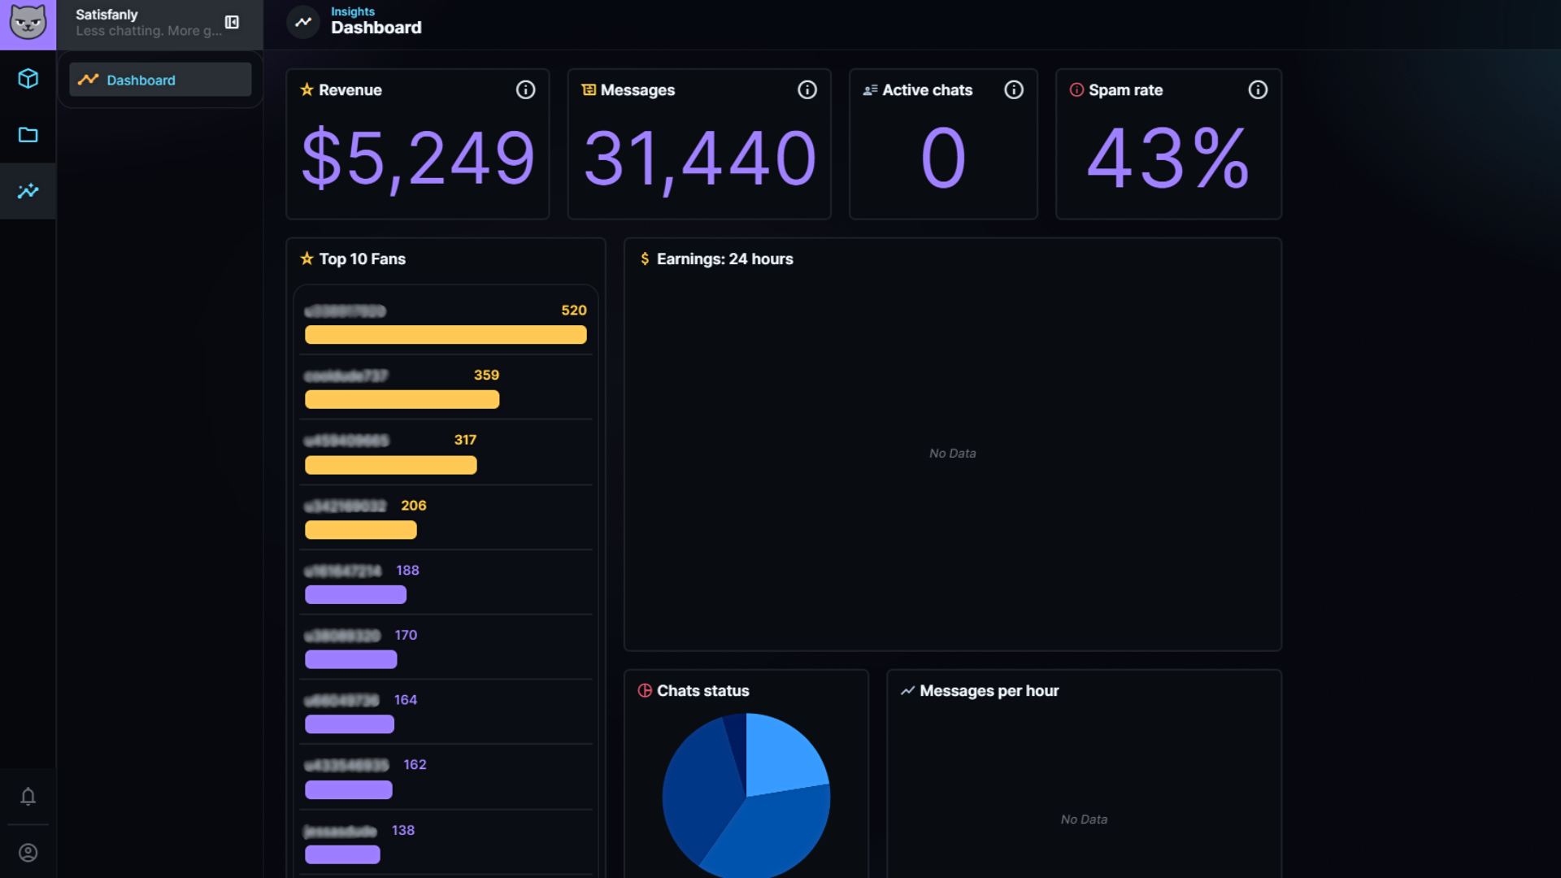
Task: Open the user account profile icon
Action: point(28,853)
